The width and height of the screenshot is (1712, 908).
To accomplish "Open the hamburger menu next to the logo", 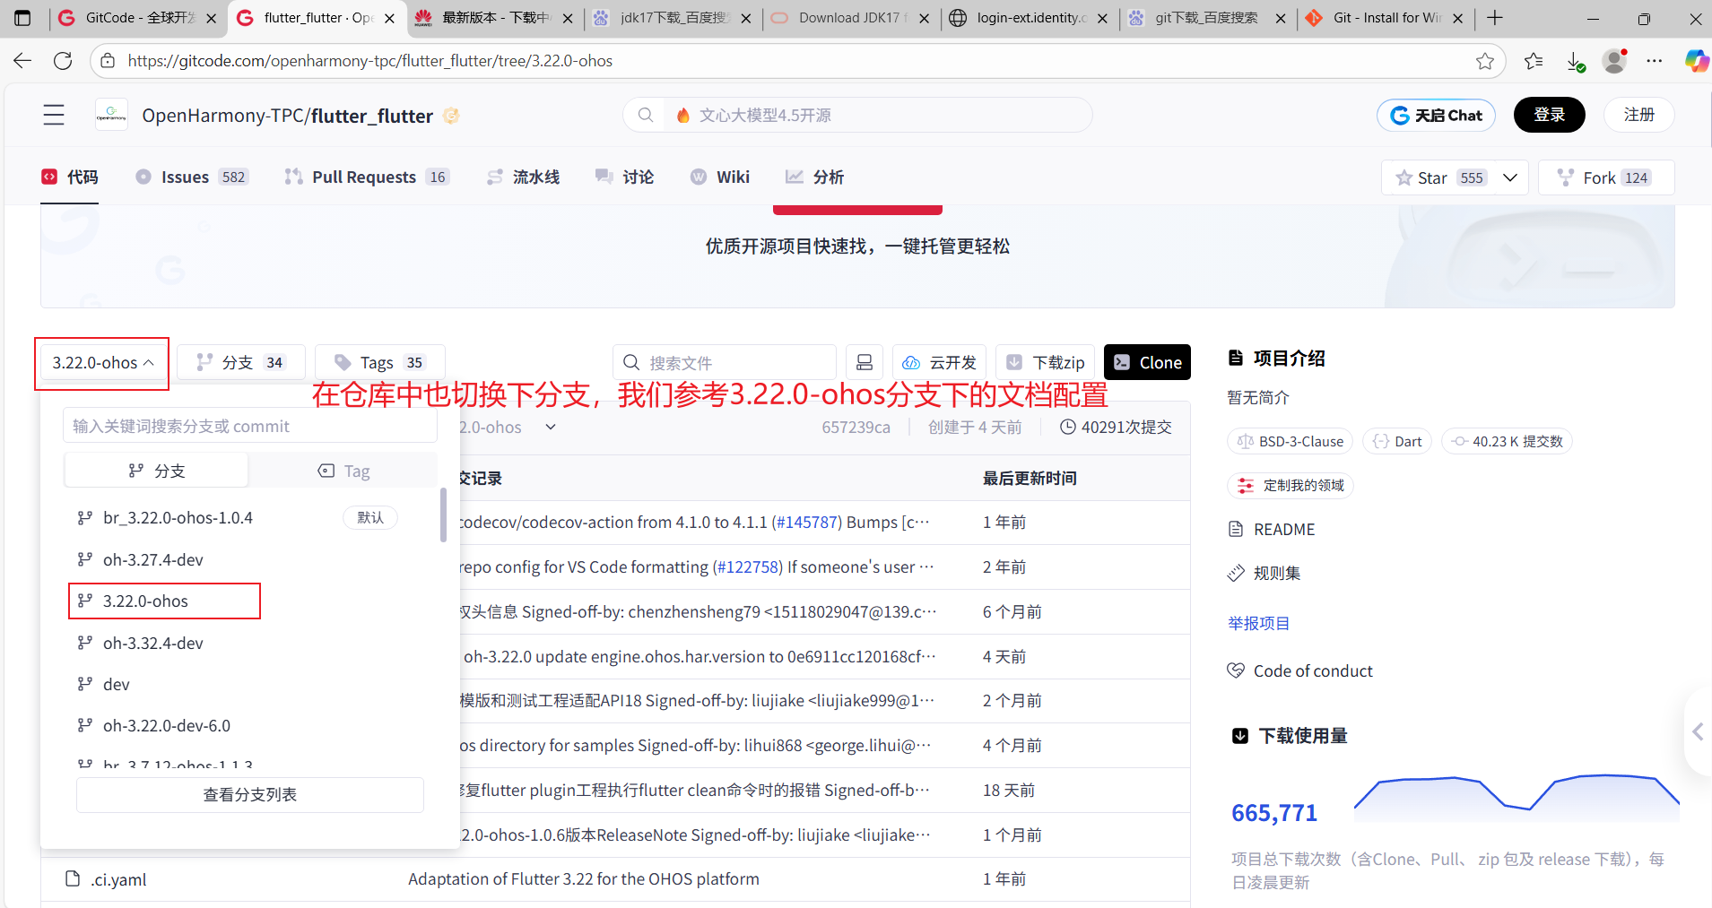I will (x=54, y=115).
